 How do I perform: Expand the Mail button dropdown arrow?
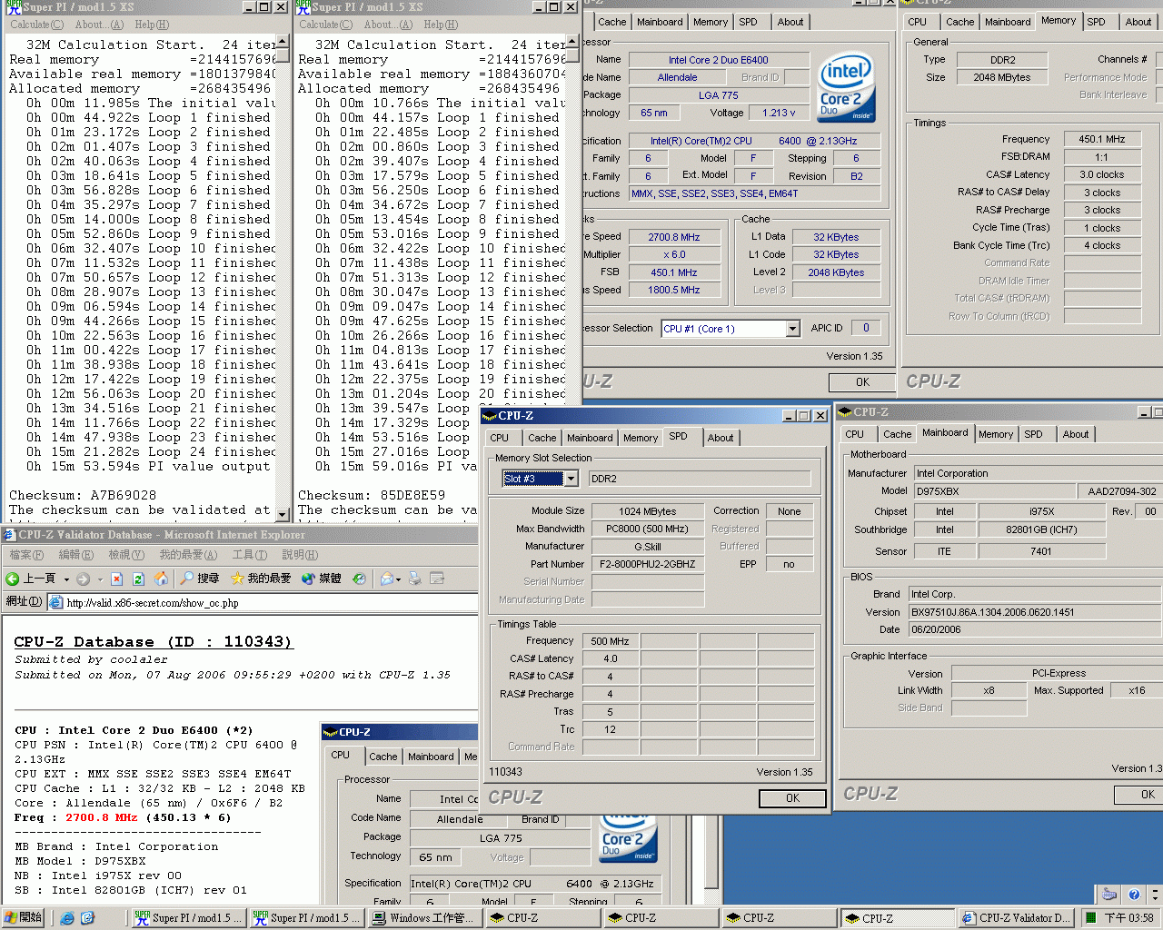400,579
